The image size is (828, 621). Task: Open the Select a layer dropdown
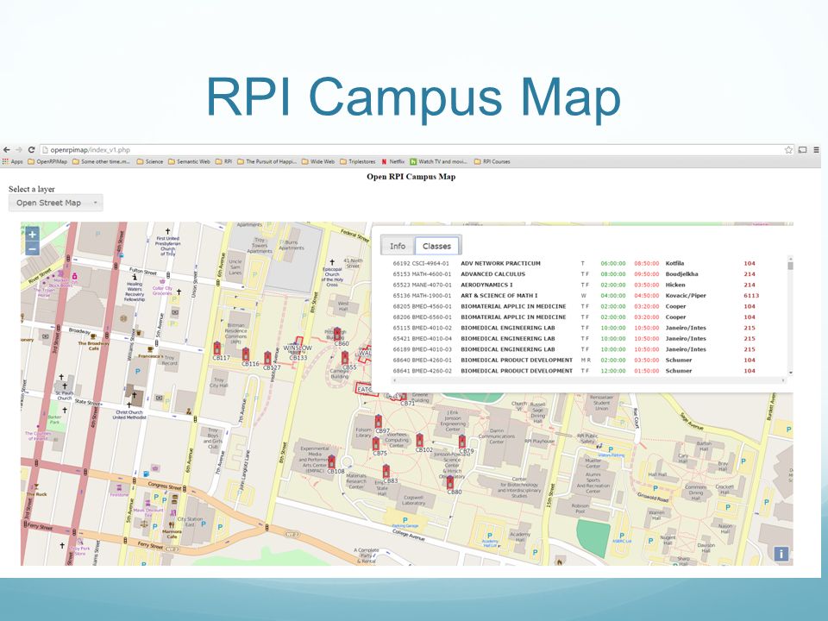[x=55, y=203]
